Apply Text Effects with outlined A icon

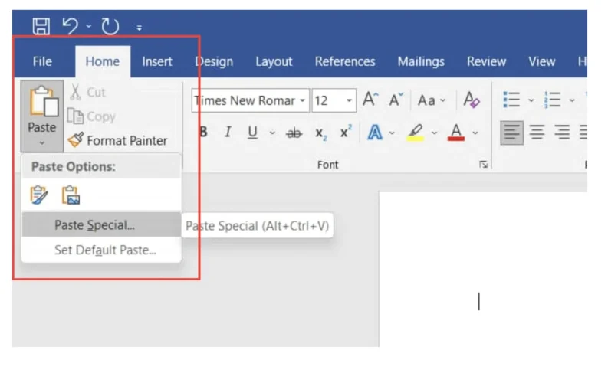coord(375,133)
